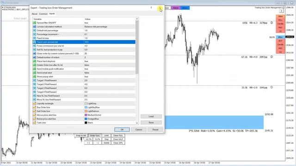Open the Balance risk percentage value dropdown
This screenshot has width=296, height=166.
click(x=110, y=27)
